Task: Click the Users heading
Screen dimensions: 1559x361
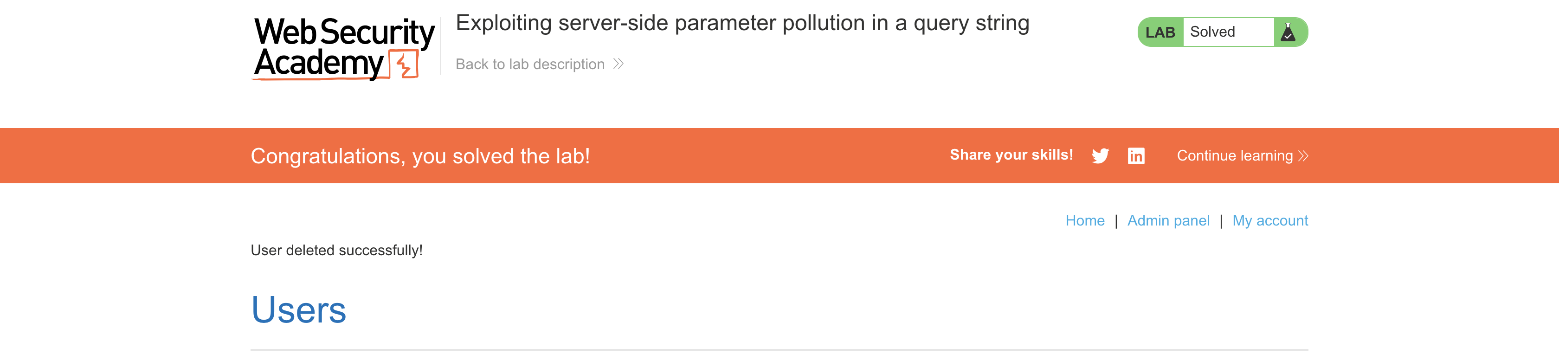Action: pyautogui.click(x=298, y=310)
